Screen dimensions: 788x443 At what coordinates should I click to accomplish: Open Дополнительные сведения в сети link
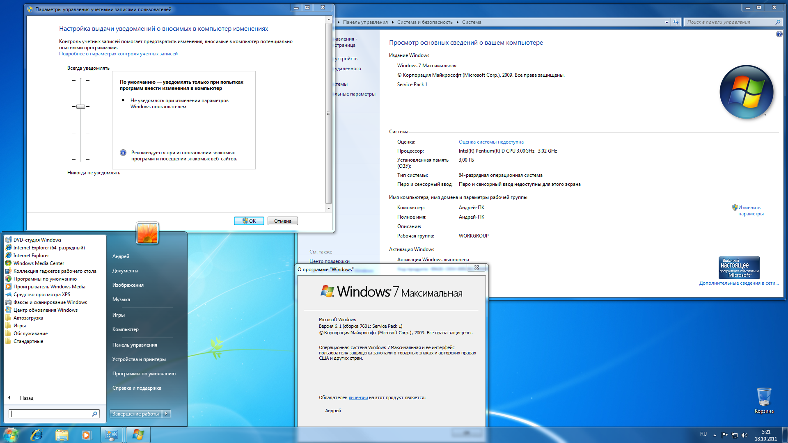pos(739,283)
